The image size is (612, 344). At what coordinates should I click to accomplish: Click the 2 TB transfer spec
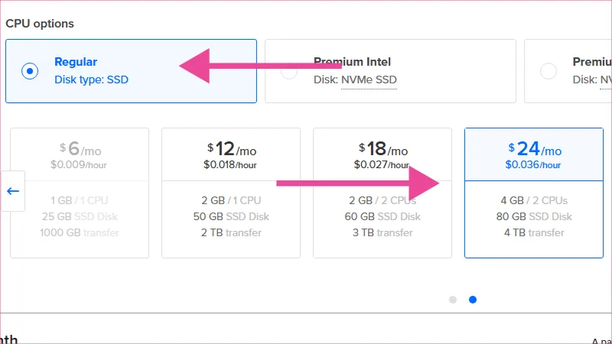tap(230, 232)
